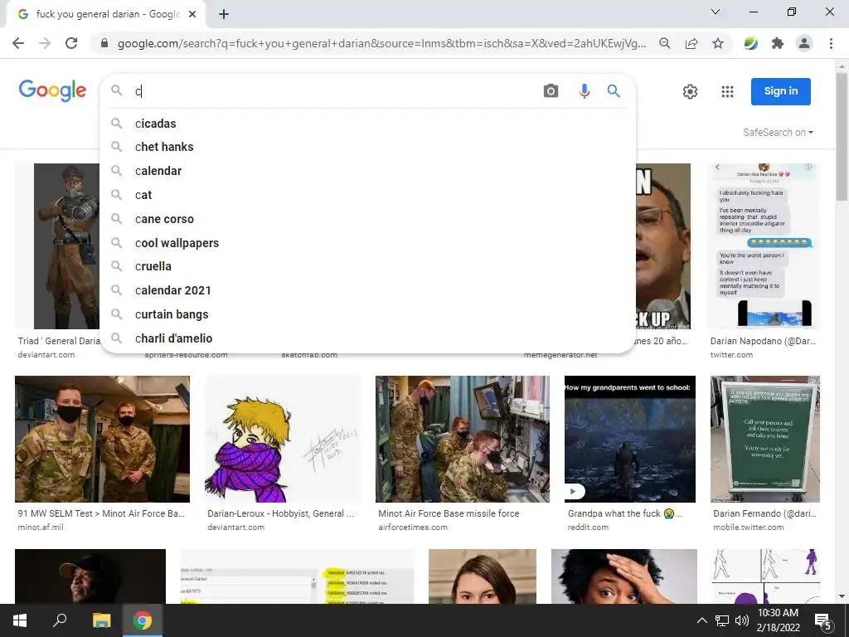
Task: View site info lock icon
Action: pos(104,43)
